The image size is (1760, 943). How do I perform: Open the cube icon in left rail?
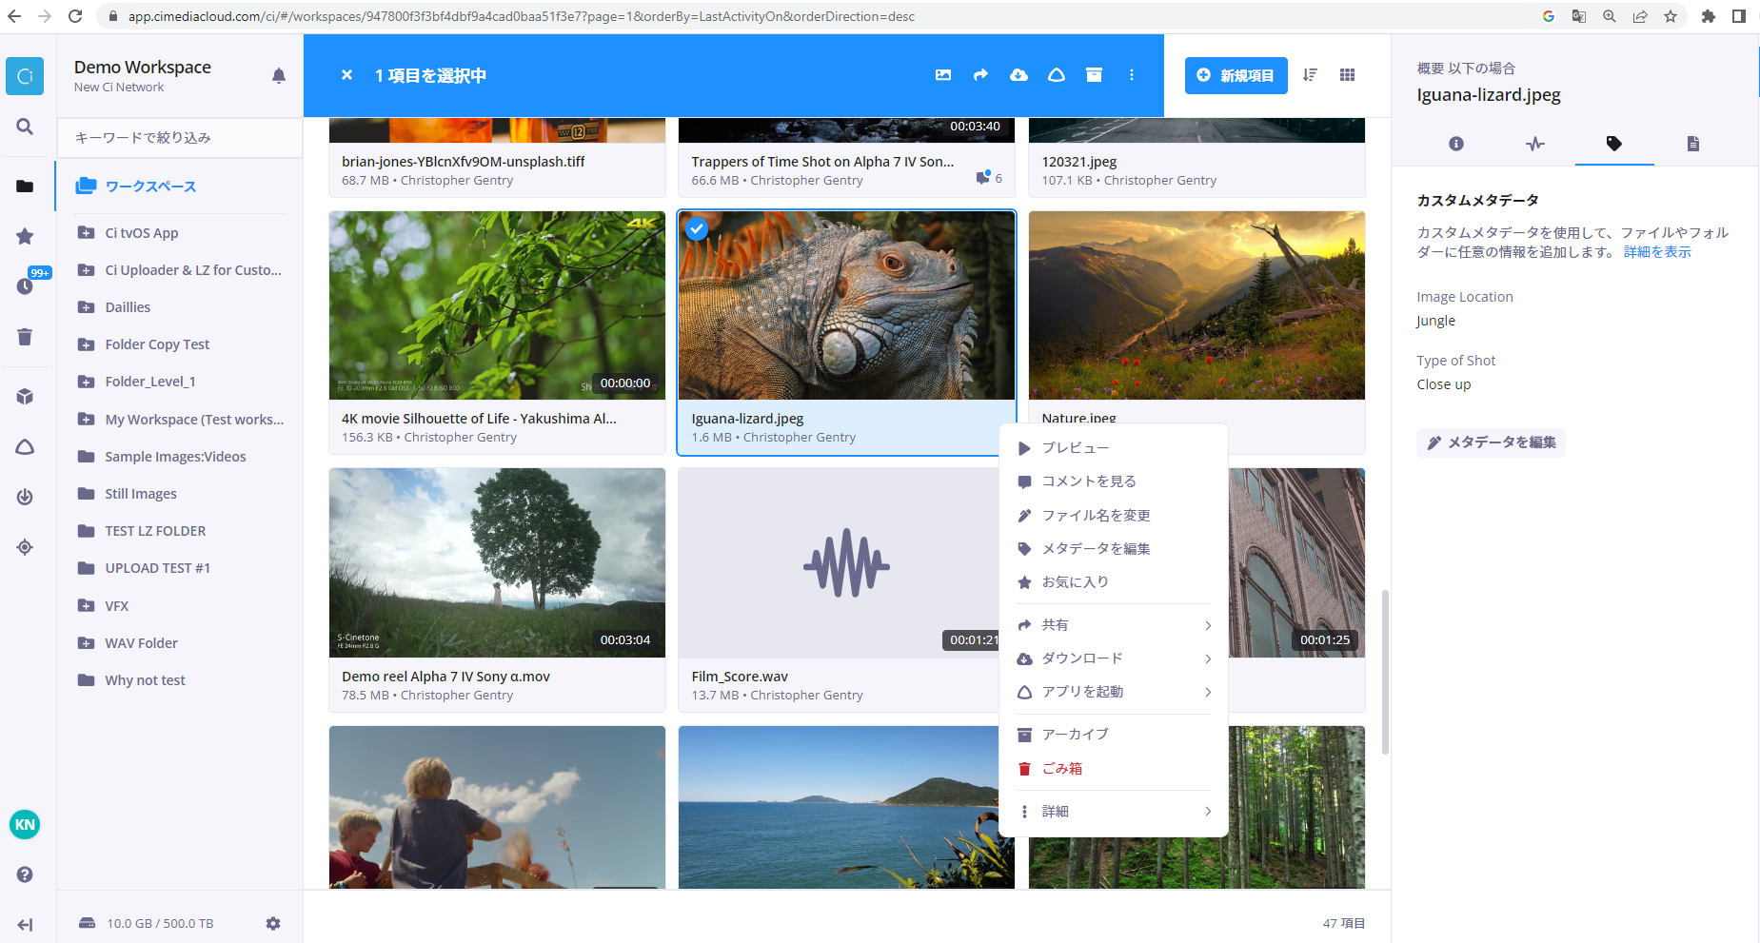pyautogui.click(x=25, y=397)
